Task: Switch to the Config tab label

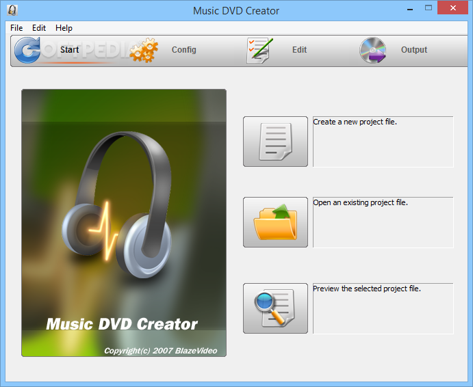Action: [x=183, y=50]
